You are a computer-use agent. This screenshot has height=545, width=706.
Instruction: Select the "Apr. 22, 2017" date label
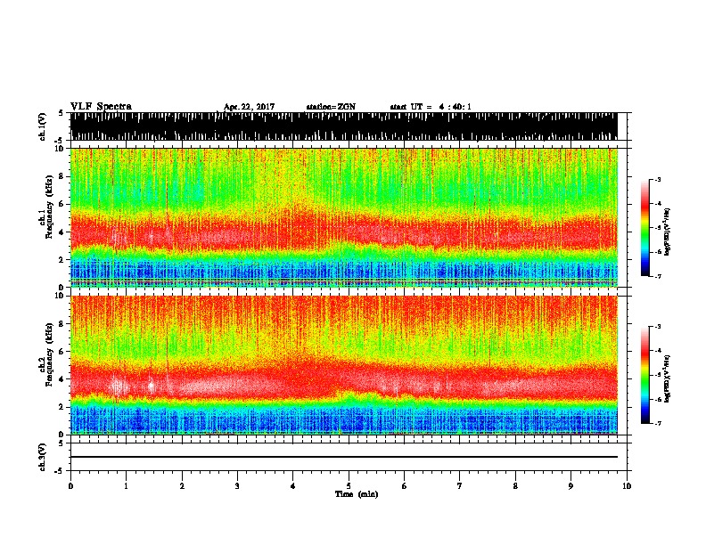coord(249,107)
